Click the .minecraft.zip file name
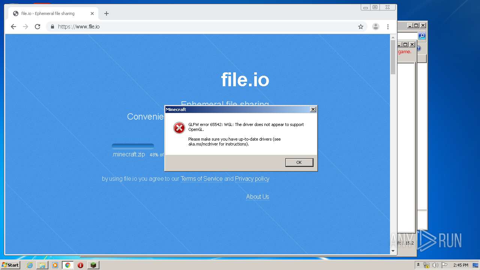Screen dimensions: 480x270 coord(129,154)
